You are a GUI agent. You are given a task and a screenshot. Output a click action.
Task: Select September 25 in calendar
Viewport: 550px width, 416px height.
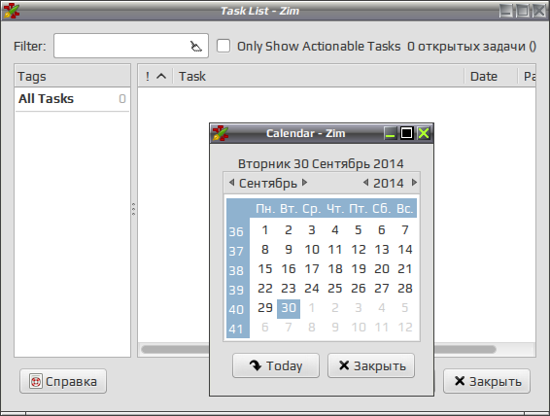335,289
